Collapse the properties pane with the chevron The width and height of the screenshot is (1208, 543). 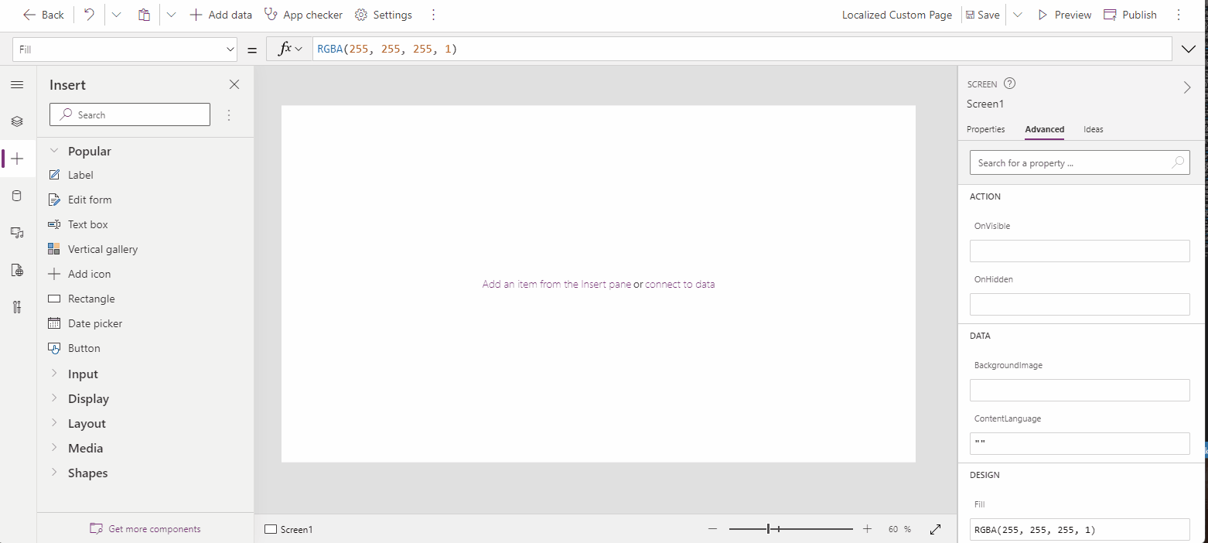[1187, 87]
